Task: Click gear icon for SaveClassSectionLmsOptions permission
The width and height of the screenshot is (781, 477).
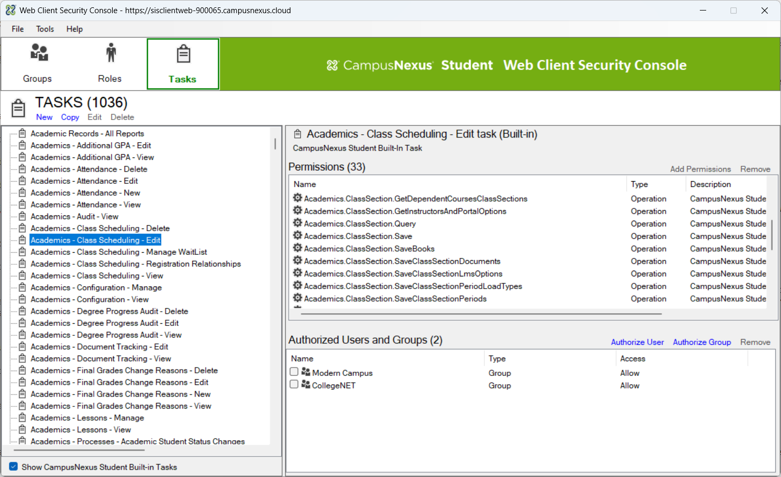Action: tap(298, 273)
